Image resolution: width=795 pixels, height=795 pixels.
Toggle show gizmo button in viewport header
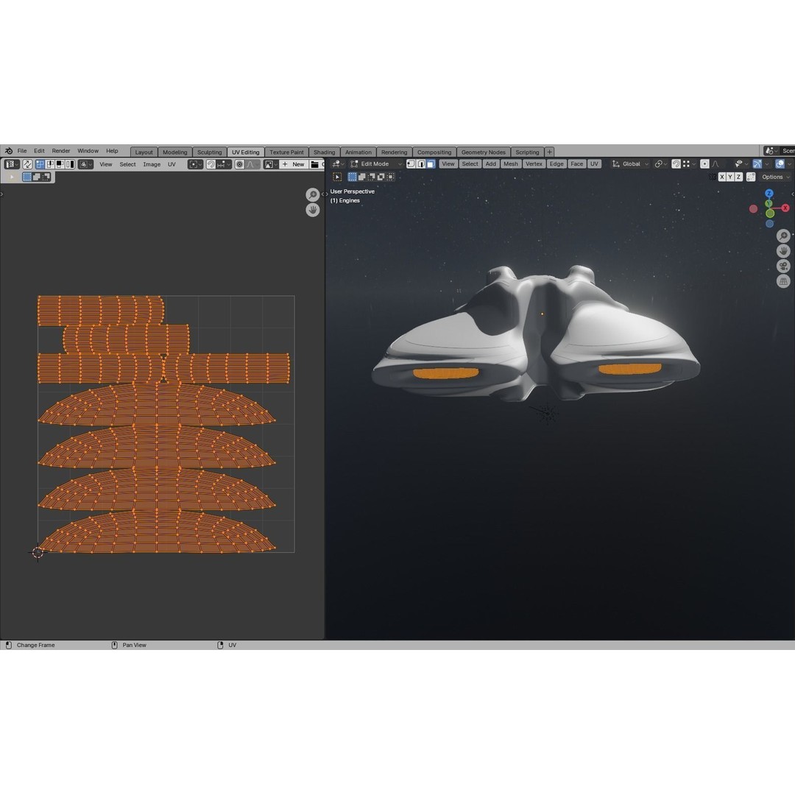point(757,163)
